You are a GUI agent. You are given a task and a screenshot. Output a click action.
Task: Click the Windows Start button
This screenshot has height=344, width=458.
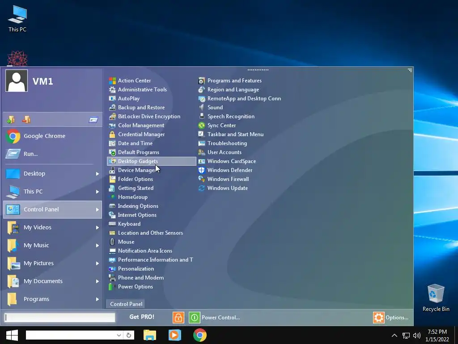click(12, 335)
